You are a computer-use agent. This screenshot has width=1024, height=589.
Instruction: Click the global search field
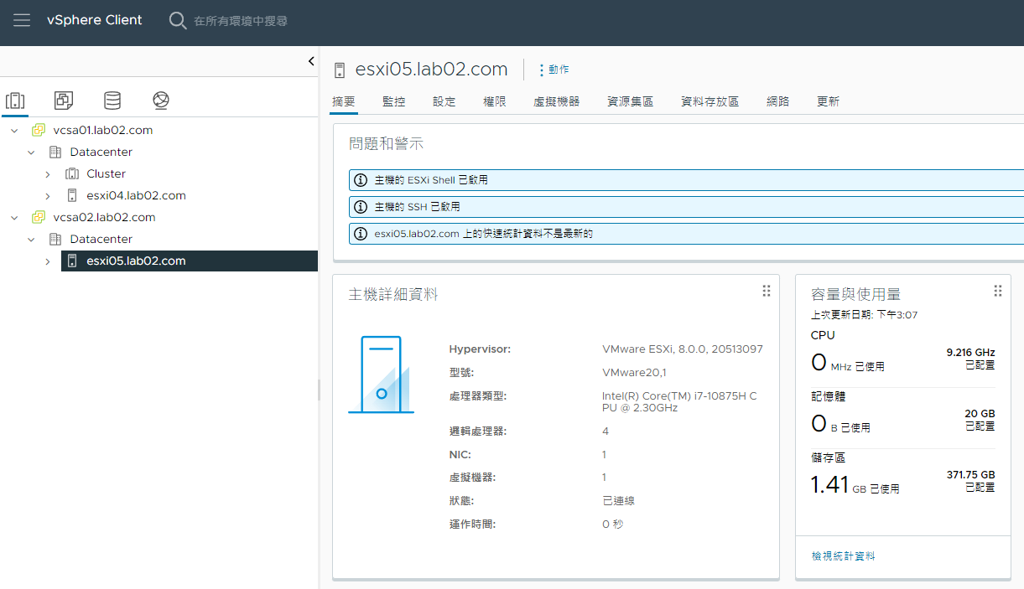click(241, 21)
